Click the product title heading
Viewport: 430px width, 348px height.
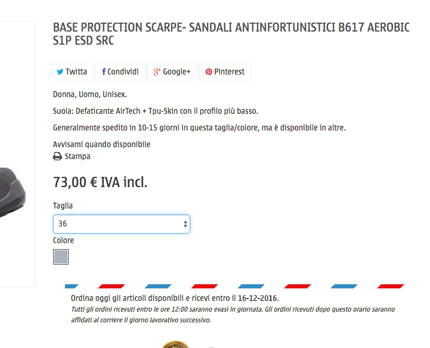click(231, 34)
